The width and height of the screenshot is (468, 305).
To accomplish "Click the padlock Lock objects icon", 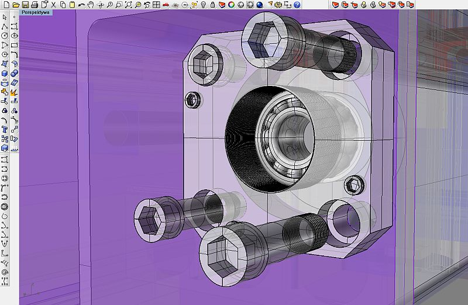I will (212, 5).
